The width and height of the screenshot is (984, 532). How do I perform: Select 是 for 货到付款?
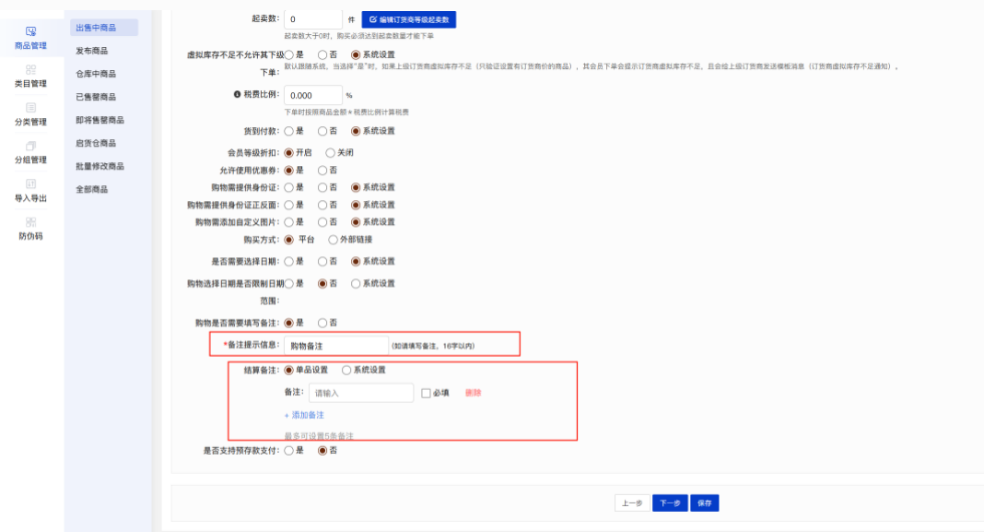pos(288,131)
